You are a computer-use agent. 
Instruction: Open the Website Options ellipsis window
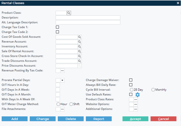tap(136, 104)
